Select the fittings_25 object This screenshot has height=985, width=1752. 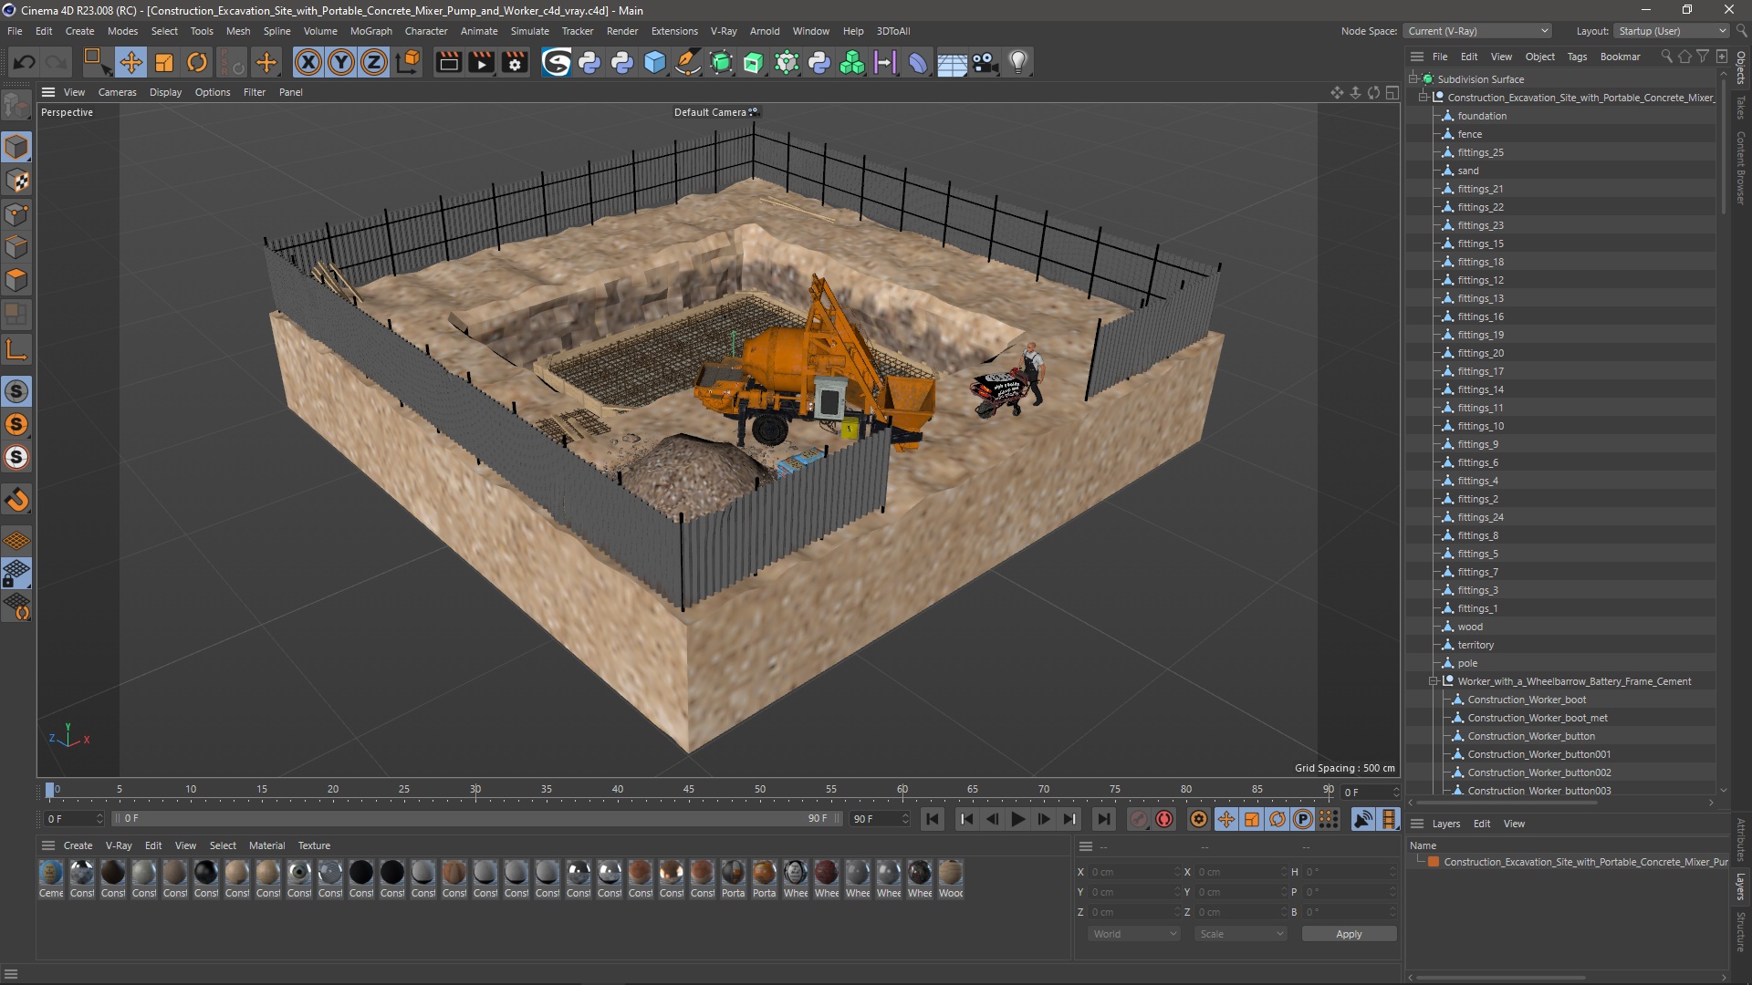point(1480,152)
